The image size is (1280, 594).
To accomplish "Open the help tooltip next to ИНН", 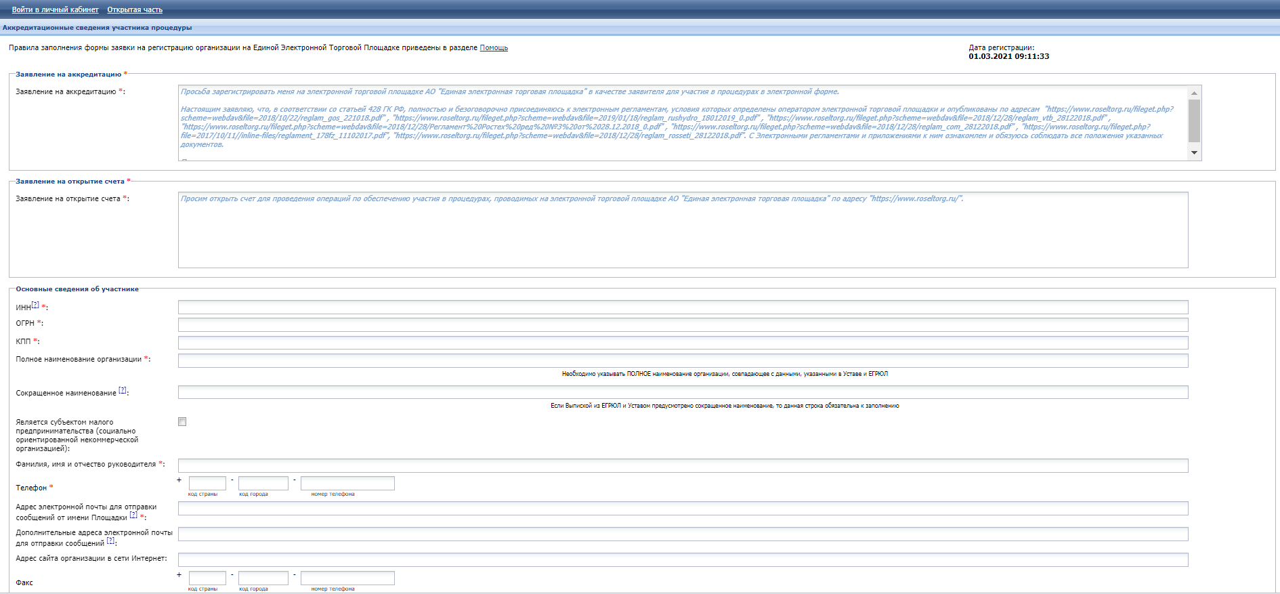I will 35,305.
